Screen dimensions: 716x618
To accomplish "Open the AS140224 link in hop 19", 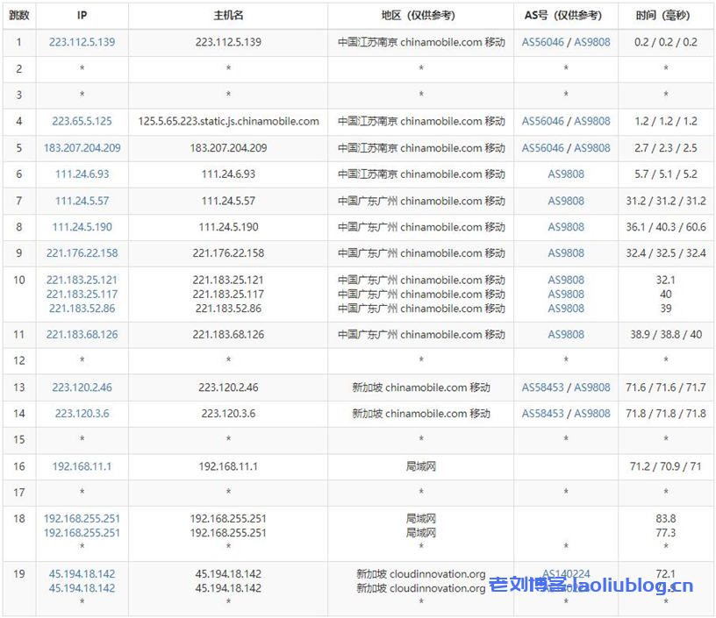I will 566,574.
